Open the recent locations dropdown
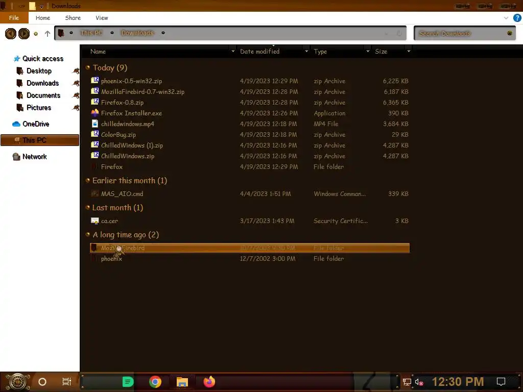 pos(36,34)
